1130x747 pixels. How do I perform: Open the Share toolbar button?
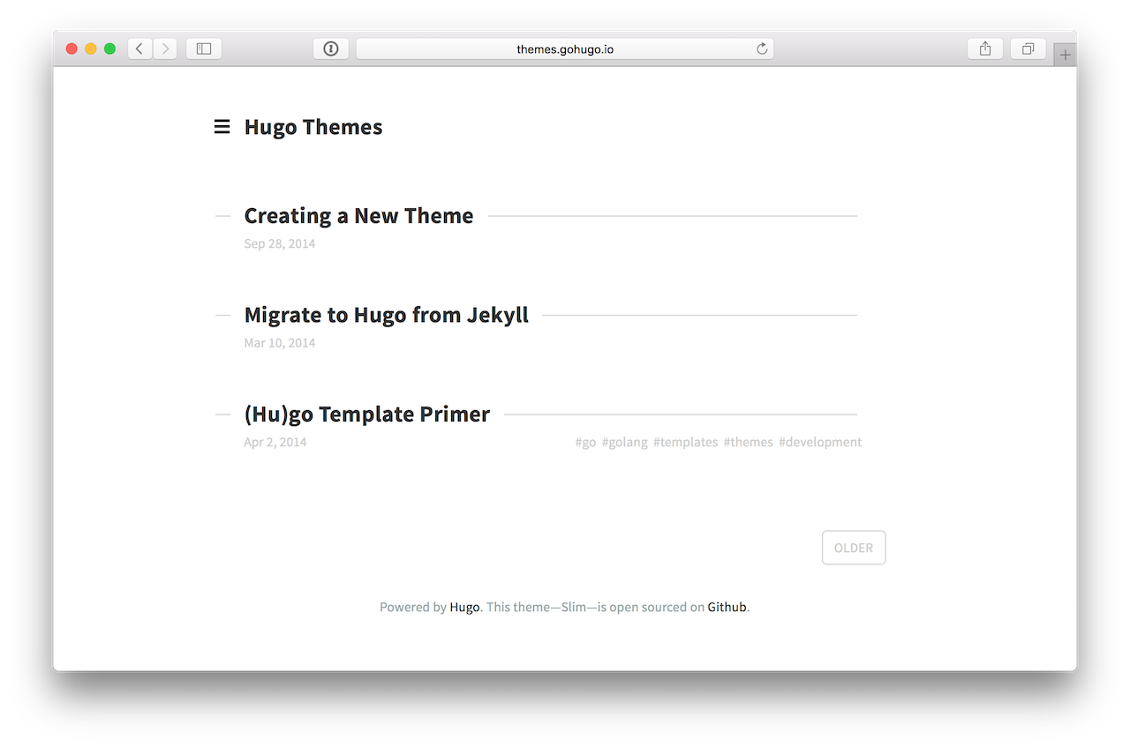click(x=985, y=49)
